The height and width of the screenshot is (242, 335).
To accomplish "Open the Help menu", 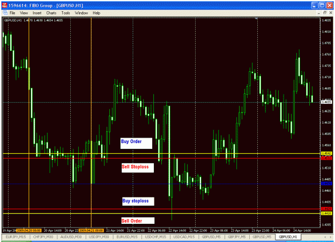I will click(x=96, y=13).
